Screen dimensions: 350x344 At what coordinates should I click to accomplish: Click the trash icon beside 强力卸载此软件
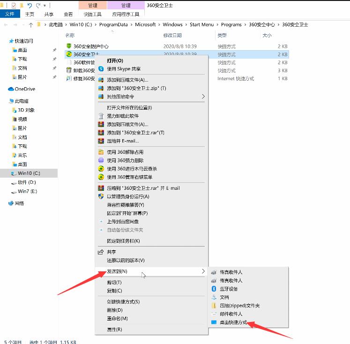101,116
